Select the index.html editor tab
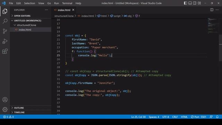The height and width of the screenshot is (125, 222). [x=64, y=10]
